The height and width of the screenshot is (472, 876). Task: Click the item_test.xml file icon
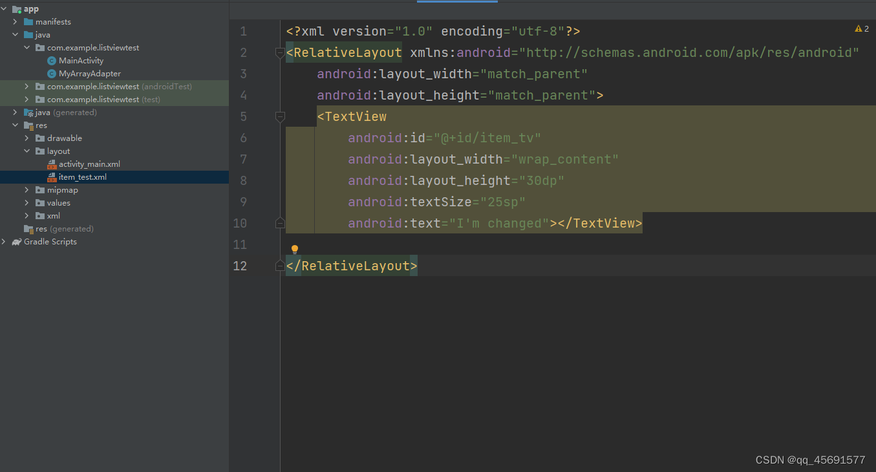click(x=52, y=177)
